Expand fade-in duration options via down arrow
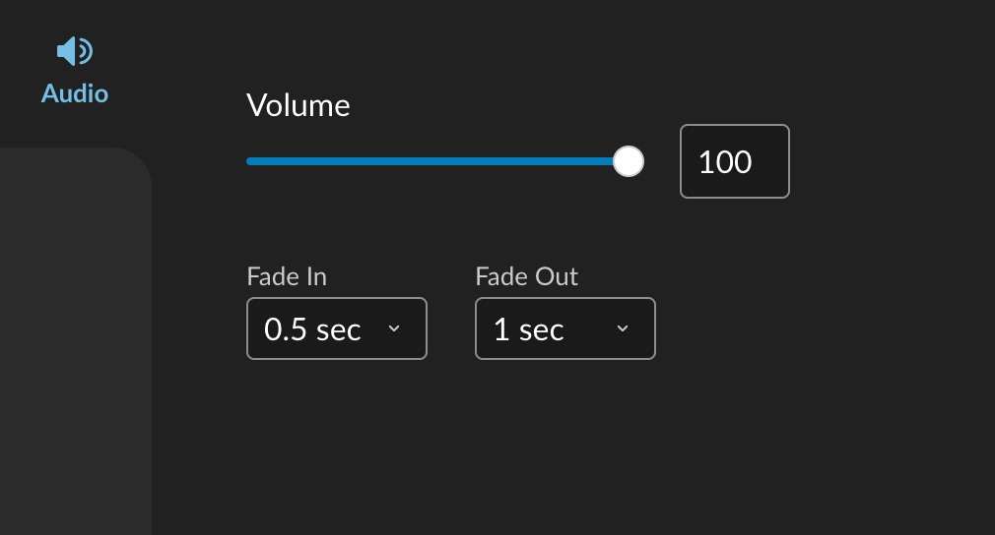The width and height of the screenshot is (995, 535). point(394,328)
